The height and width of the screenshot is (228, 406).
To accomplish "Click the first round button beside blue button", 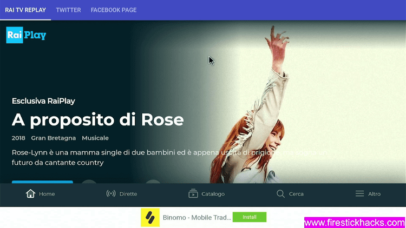I will click(x=89, y=182).
